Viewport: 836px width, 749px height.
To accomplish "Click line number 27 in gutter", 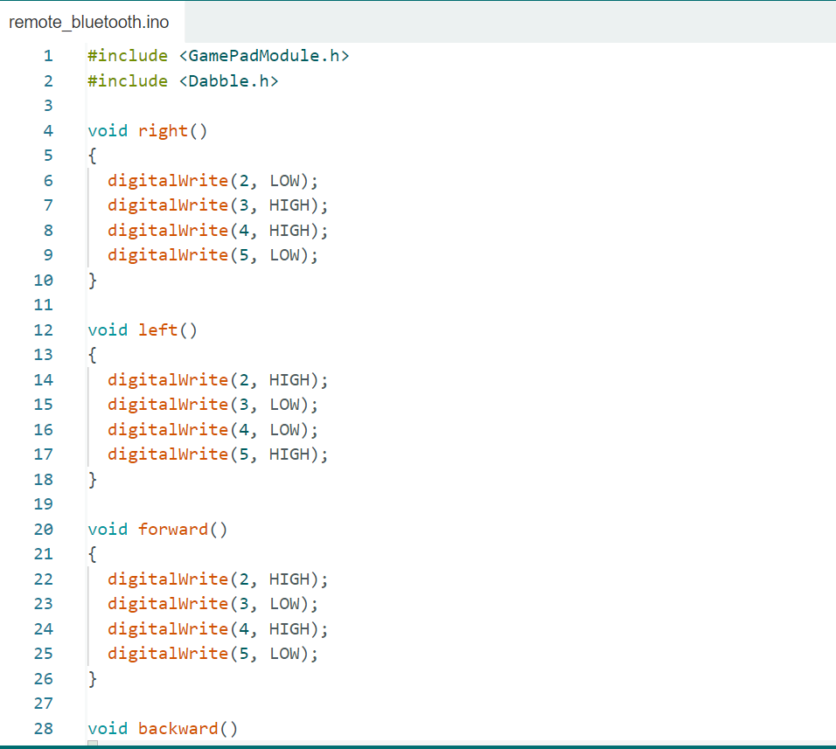I will [43, 704].
